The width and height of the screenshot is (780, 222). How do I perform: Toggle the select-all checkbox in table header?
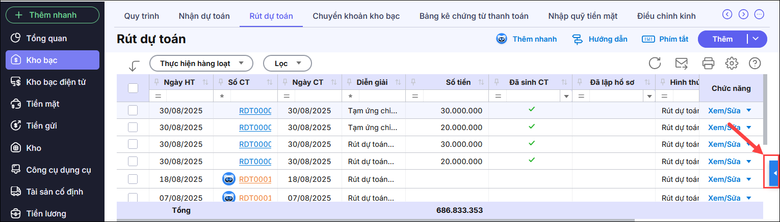[133, 88]
